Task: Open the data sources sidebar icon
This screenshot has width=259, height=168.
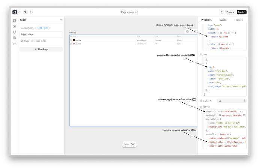Action: click(x=14, y=37)
